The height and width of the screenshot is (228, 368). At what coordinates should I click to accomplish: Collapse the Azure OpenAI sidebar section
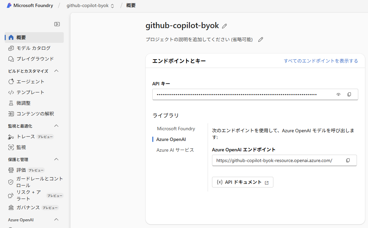pyautogui.click(x=56, y=220)
